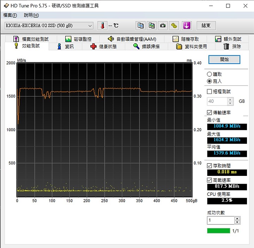The width and height of the screenshot is (254, 248).
Task: Increase the 成功次數 count stepper
Action: (x=237, y=218)
